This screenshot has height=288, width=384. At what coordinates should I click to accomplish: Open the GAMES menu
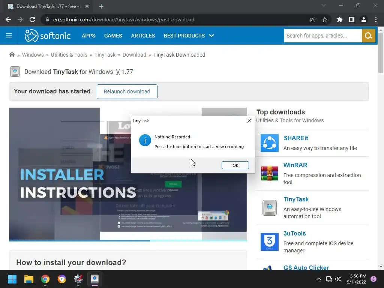(x=113, y=36)
